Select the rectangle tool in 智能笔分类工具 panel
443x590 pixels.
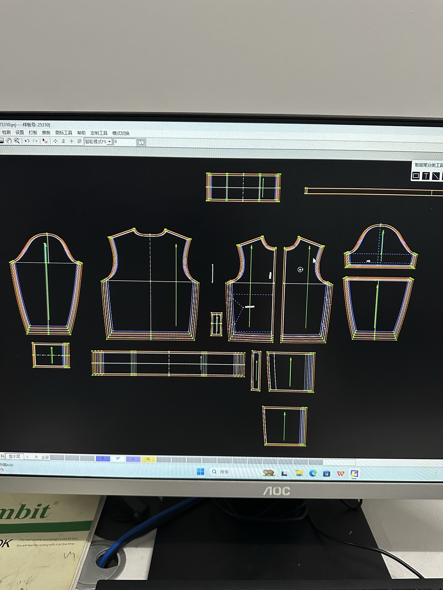click(x=416, y=176)
